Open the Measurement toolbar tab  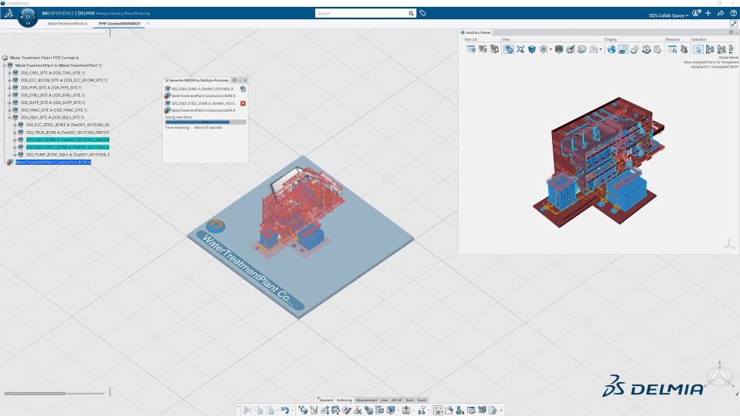point(366,400)
